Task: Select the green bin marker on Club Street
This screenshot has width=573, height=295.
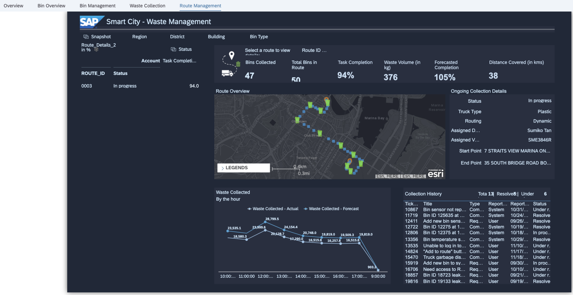Action: [x=320, y=133]
